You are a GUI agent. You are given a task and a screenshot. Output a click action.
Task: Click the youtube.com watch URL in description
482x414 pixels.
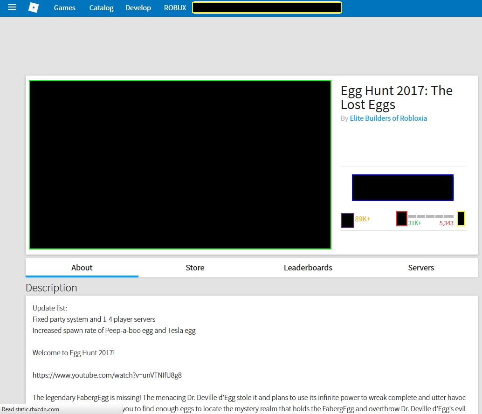pos(107,375)
